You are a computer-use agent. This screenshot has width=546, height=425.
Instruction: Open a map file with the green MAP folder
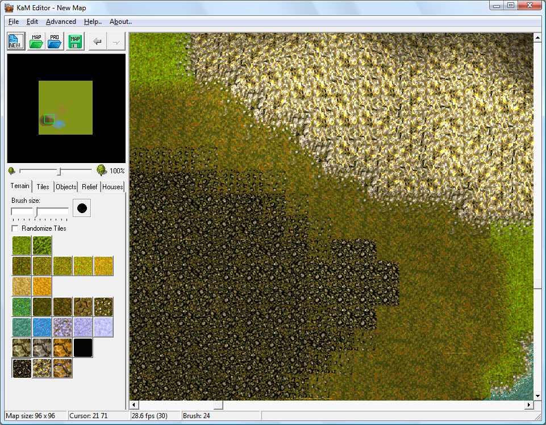tap(36, 41)
